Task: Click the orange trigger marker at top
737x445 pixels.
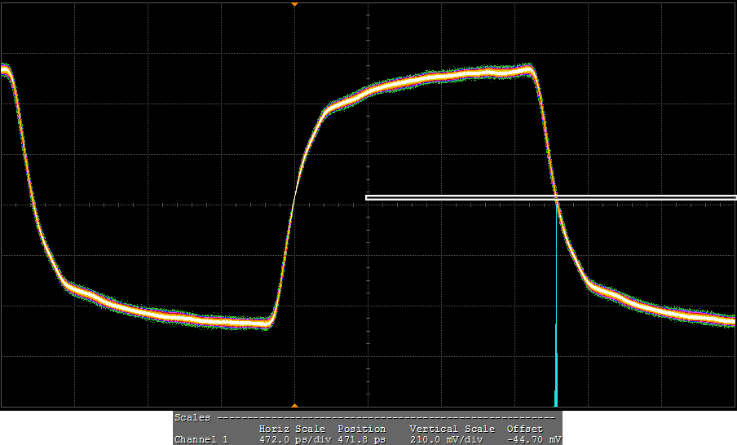Action: coord(295,4)
